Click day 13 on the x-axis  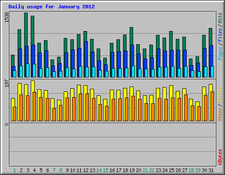pyautogui.click(x=92, y=170)
